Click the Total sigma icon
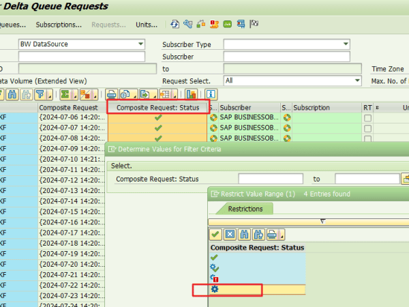409x307 pixels. (x=65, y=95)
